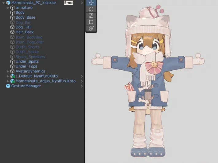Screen dimensions: 218x163
Task: Select the combined Transform tool
Action: click(91, 28)
